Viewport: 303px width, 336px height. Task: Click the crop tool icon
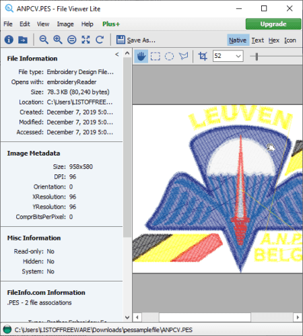(203, 56)
